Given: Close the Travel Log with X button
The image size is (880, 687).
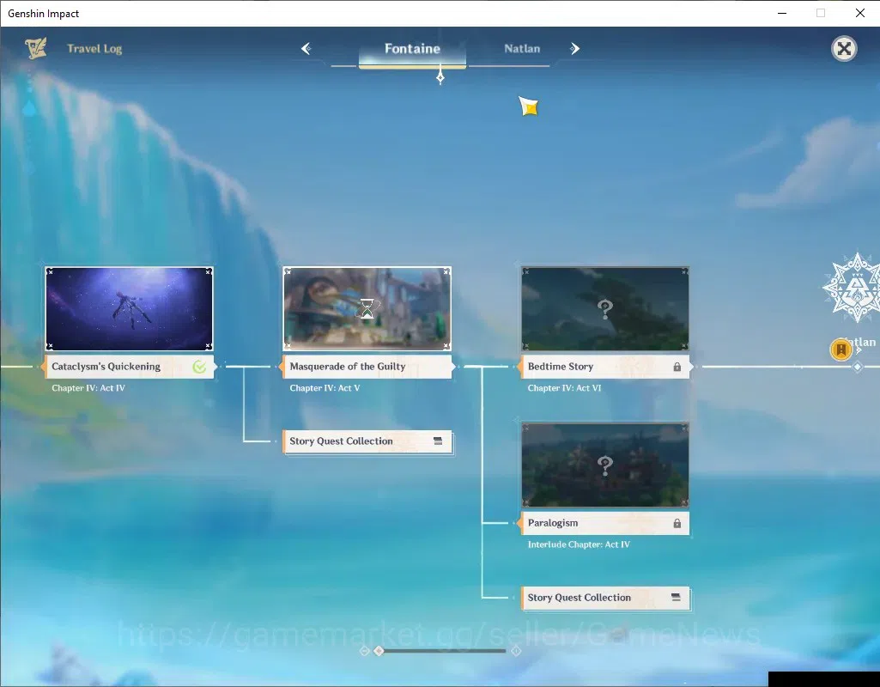Looking at the screenshot, I should tap(844, 49).
